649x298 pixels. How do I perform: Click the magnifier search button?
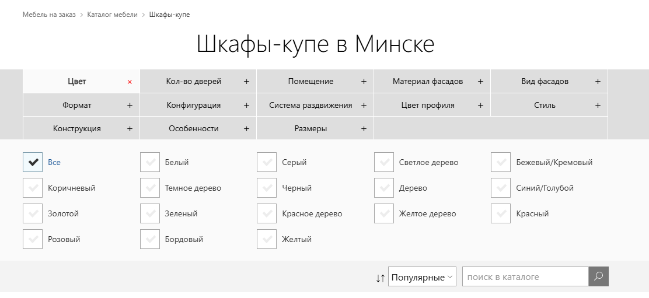coord(598,276)
